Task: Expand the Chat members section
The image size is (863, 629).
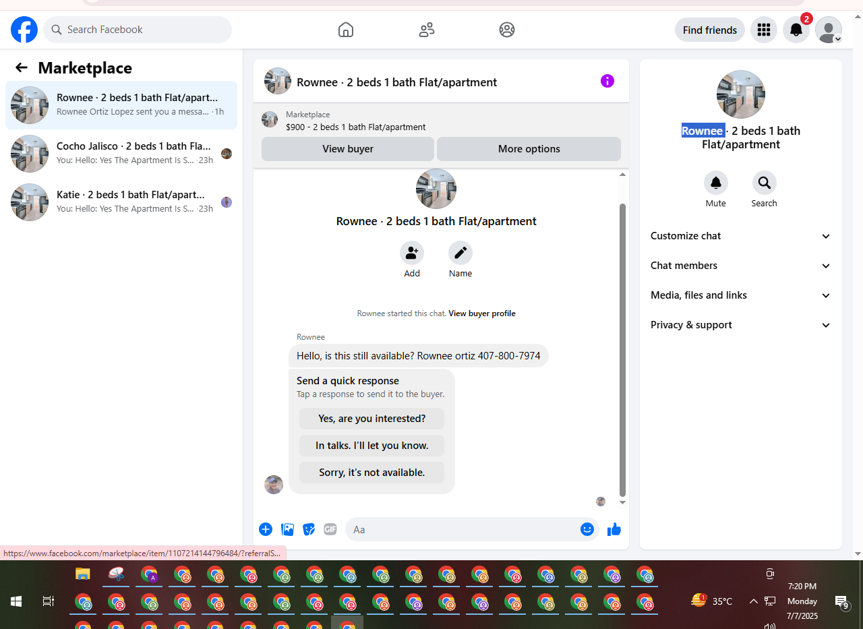Action: (x=741, y=266)
